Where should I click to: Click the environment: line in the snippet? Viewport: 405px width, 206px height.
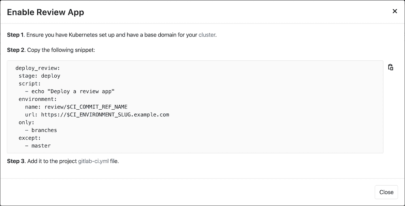[x=38, y=99]
